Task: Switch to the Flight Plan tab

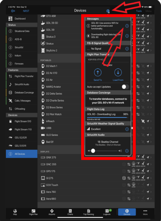Action: [33, 212]
